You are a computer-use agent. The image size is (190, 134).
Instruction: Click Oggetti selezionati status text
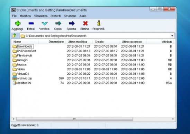point(25,125)
